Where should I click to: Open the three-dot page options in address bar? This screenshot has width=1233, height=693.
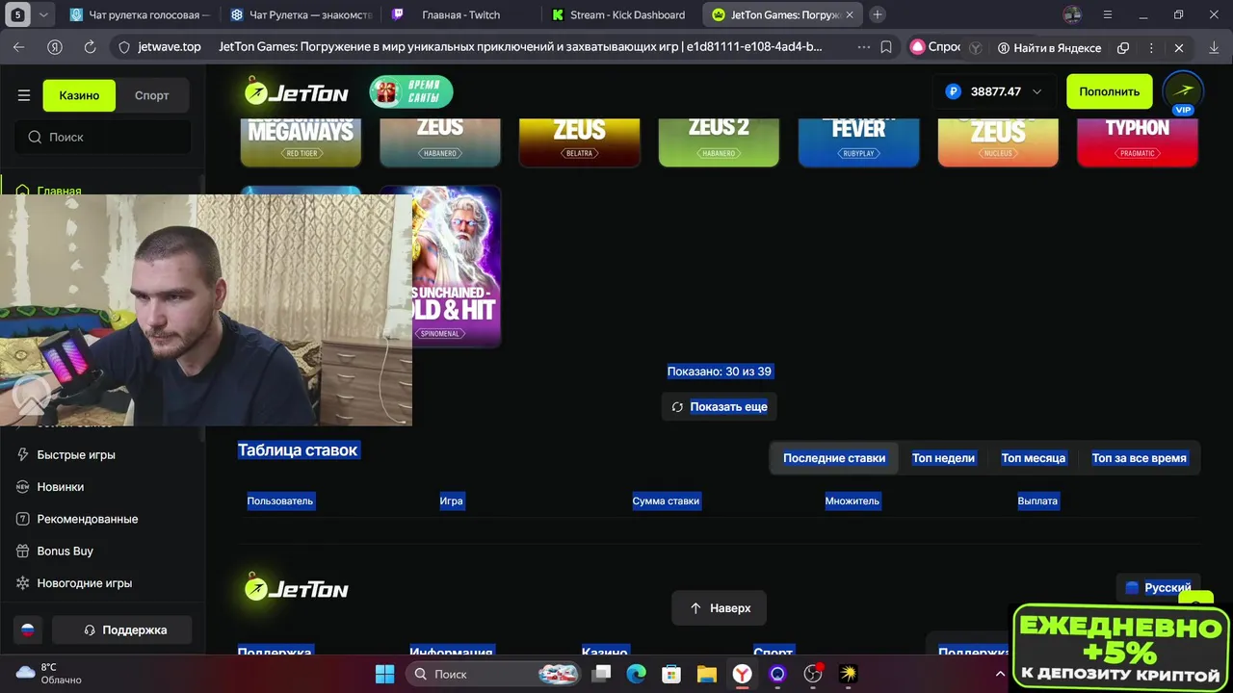point(862,47)
